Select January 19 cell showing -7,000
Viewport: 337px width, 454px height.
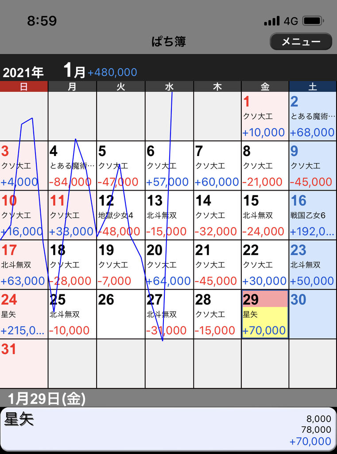(x=120, y=265)
